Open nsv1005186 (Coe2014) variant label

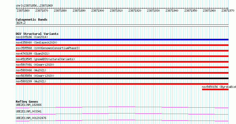click(x=32, y=37)
